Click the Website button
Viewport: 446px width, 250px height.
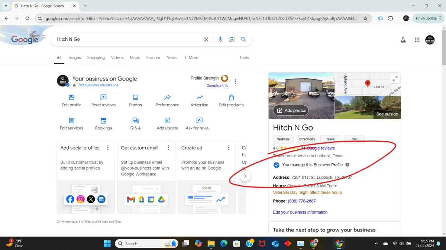click(283, 139)
